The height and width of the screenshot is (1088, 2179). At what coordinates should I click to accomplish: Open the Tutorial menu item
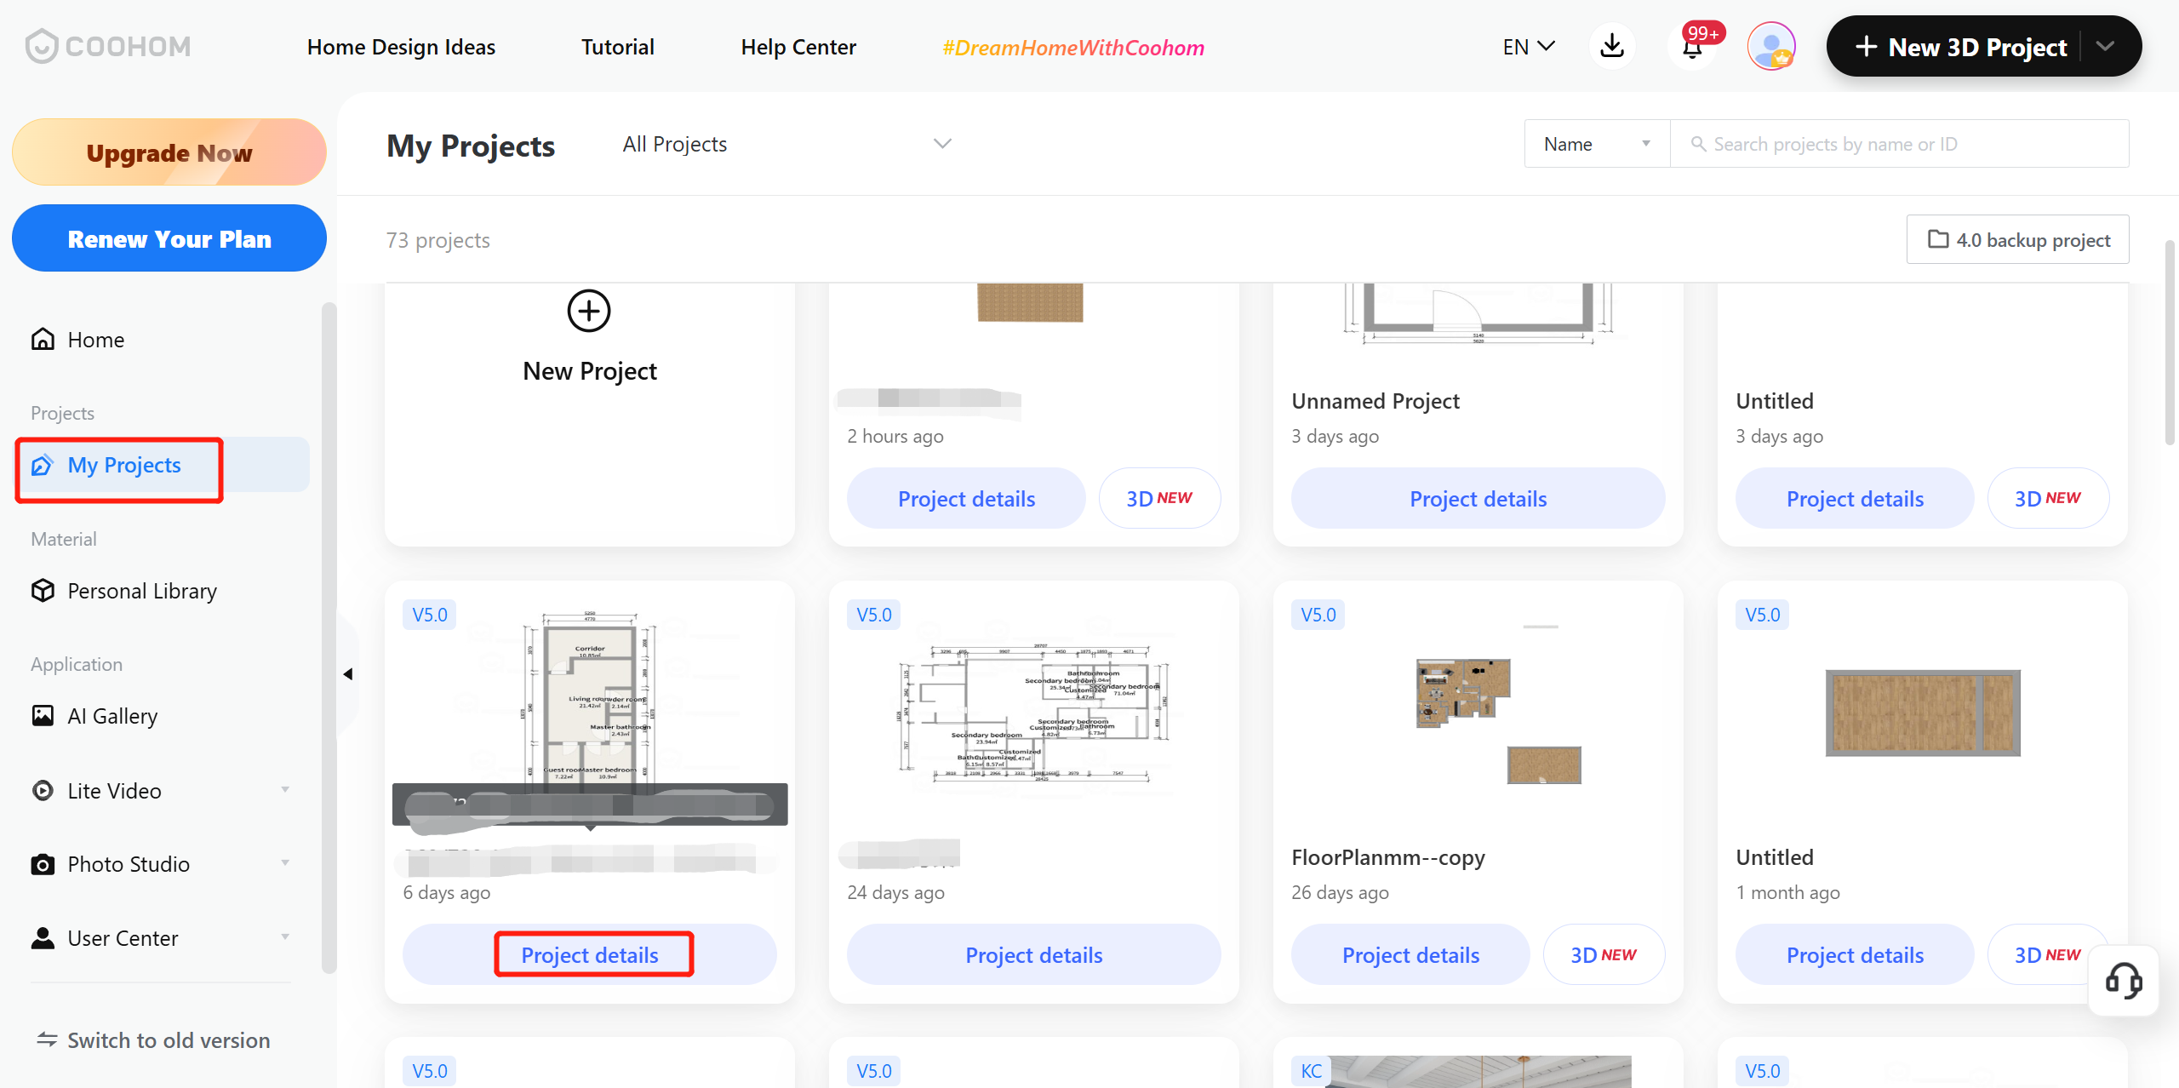(x=617, y=47)
